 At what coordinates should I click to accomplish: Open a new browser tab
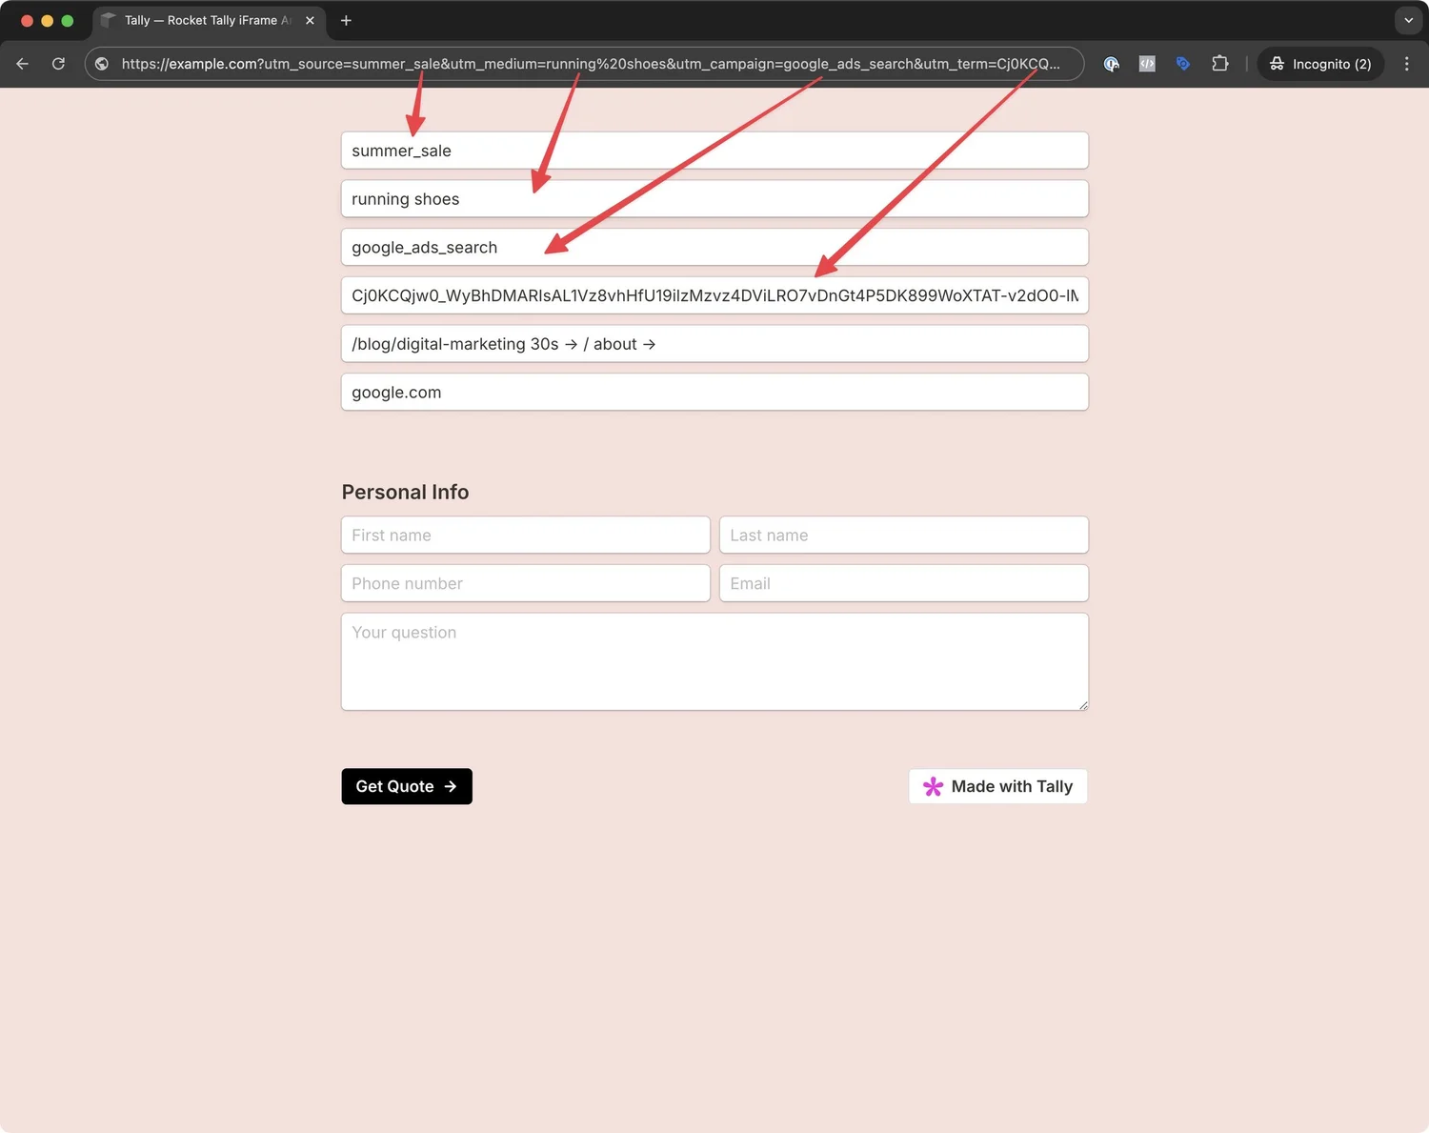pyautogui.click(x=346, y=20)
